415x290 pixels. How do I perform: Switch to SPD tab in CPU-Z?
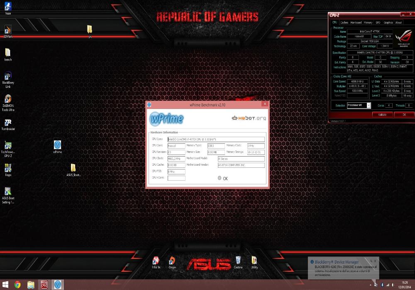coord(378,22)
